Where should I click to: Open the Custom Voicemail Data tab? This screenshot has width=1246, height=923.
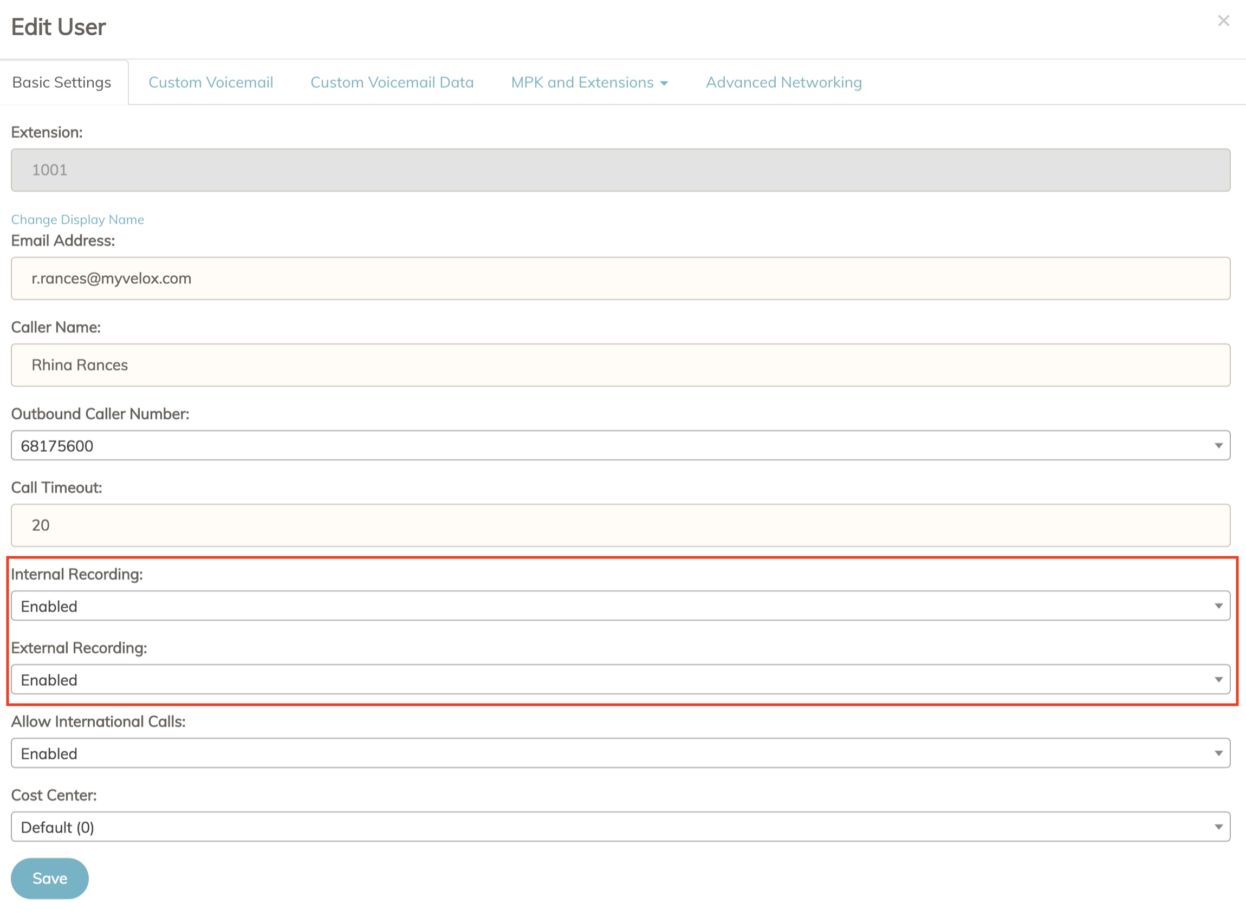pos(392,82)
